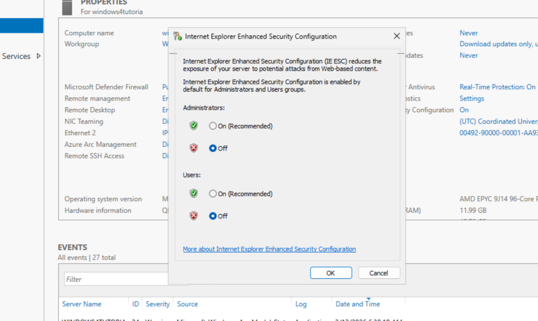Select On (Recommended) for Administrators
The width and height of the screenshot is (538, 321).
[x=213, y=126]
